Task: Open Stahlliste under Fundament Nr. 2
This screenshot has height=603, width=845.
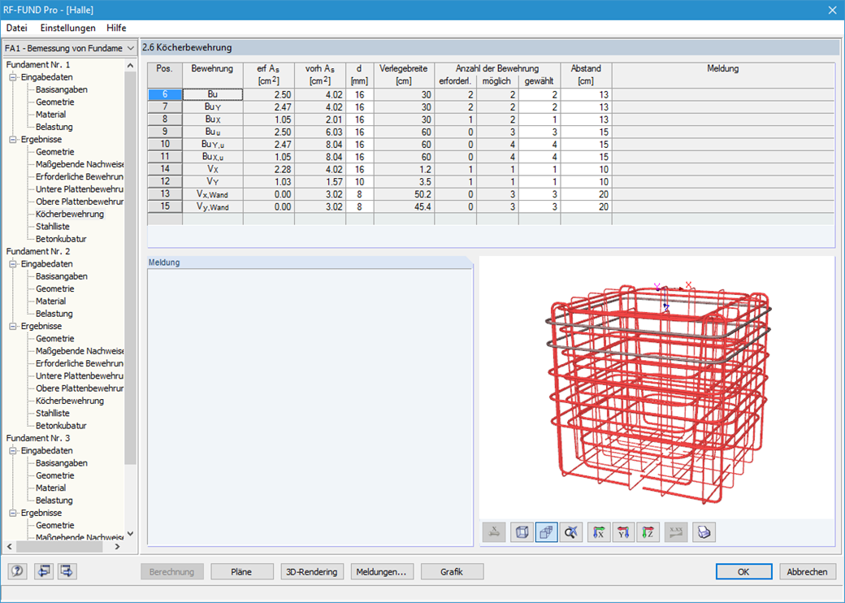Action: 52,414
